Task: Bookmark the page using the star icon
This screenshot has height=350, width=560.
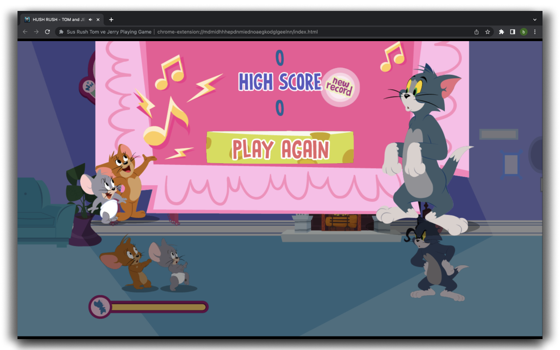Action: pos(487,31)
